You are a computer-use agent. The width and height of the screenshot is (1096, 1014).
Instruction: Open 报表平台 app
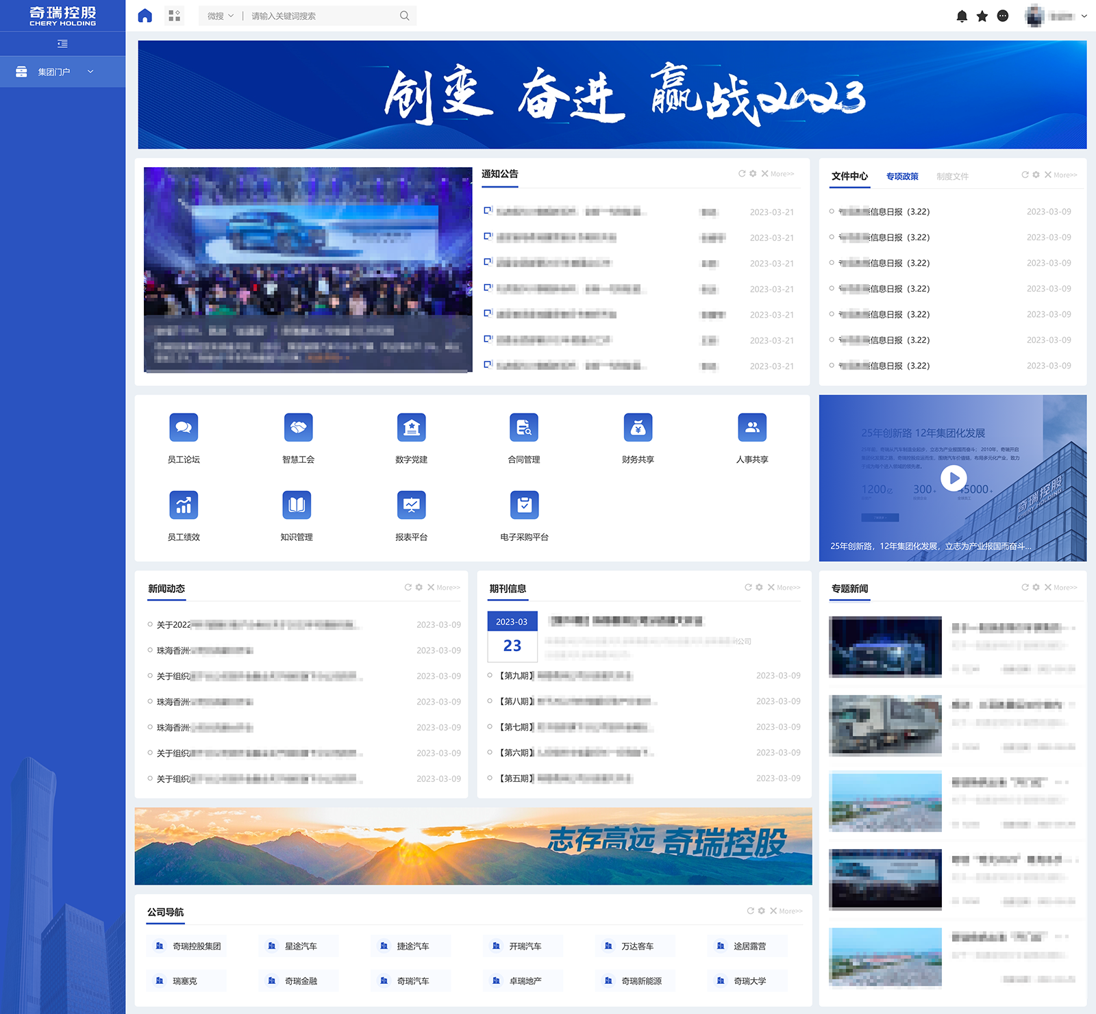(x=412, y=516)
